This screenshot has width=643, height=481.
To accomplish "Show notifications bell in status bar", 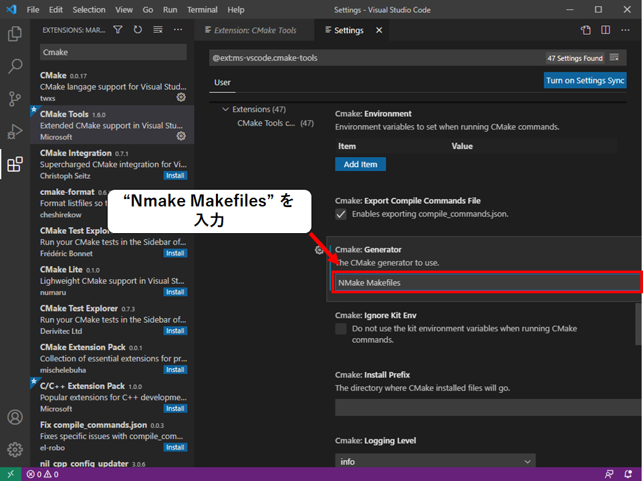I will pos(628,474).
